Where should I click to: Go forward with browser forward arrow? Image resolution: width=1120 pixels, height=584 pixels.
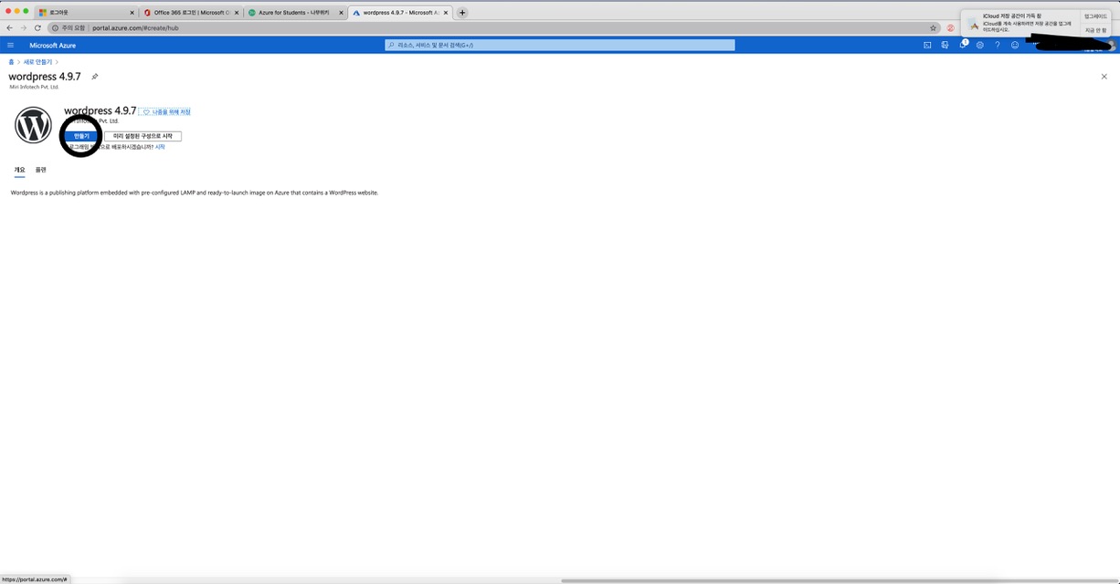point(23,28)
